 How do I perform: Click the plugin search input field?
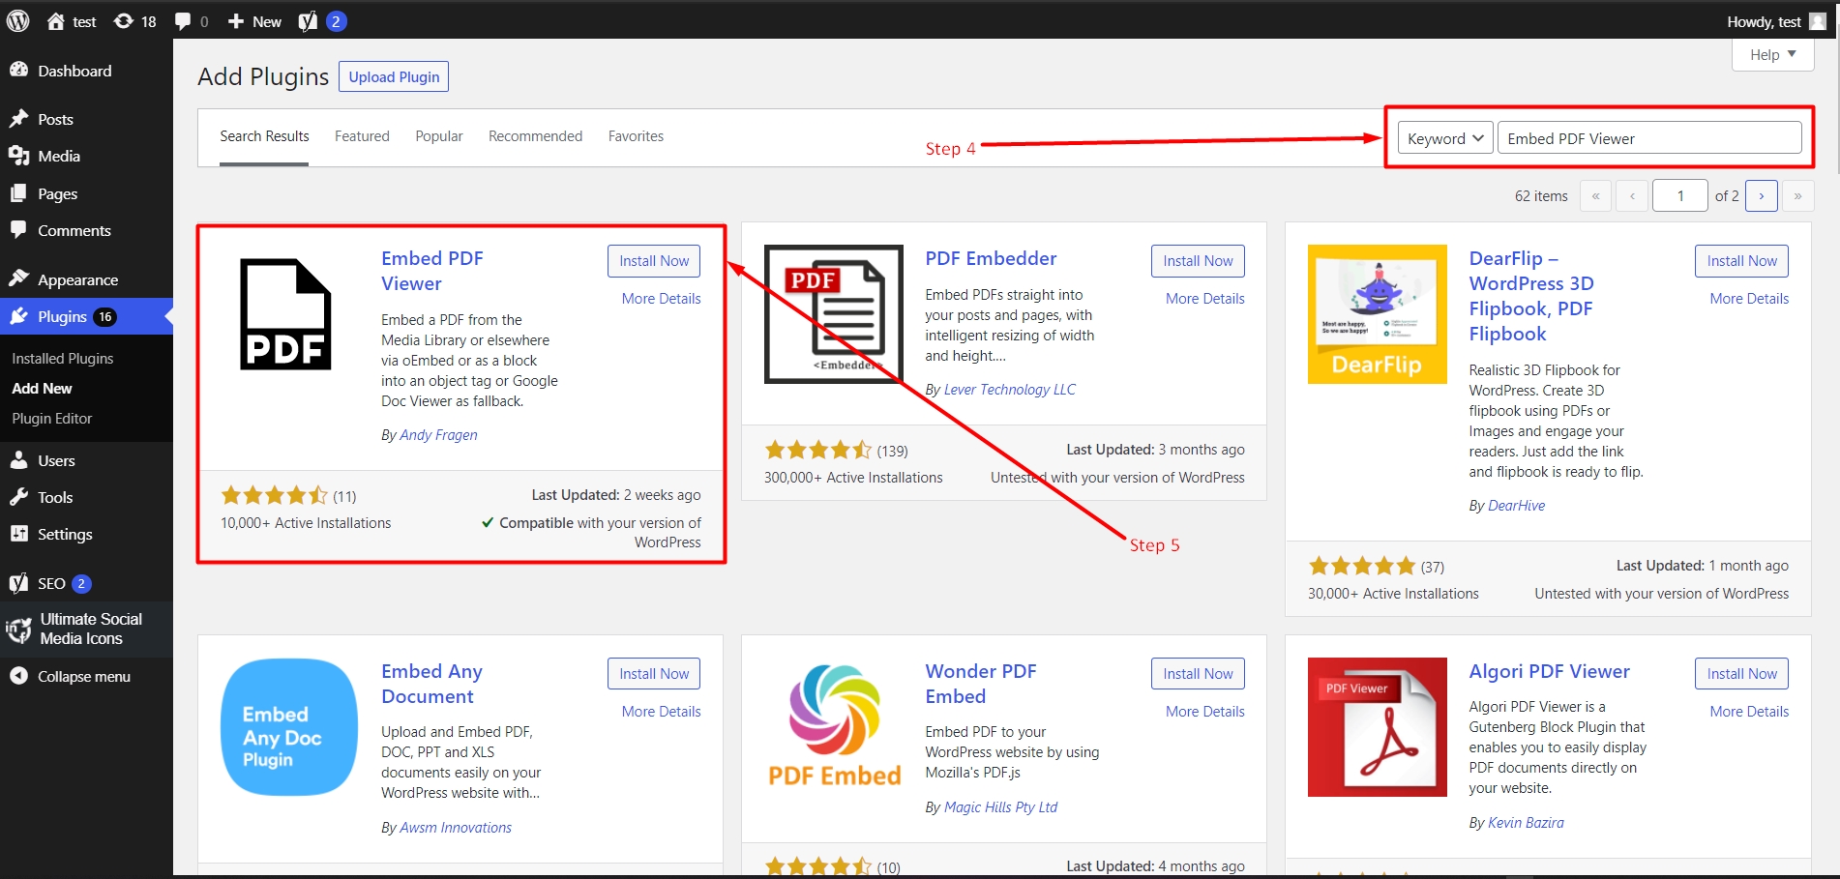tap(1649, 138)
